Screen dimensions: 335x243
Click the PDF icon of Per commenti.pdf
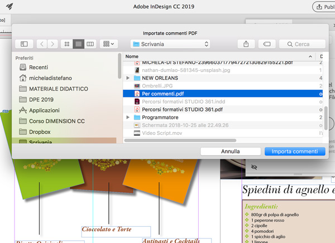(137, 94)
